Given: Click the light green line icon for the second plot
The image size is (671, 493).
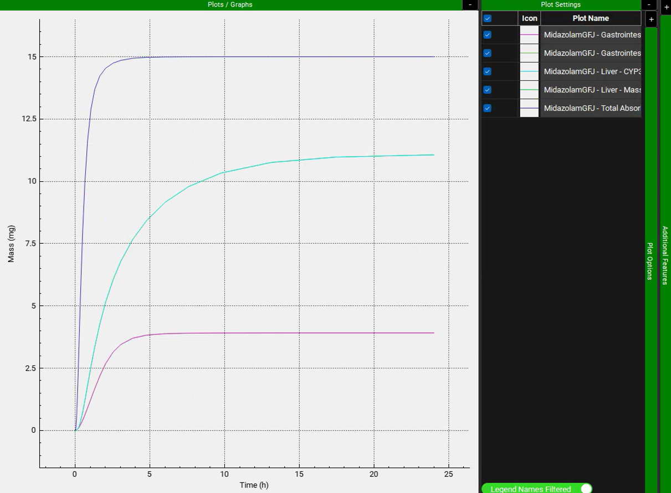Looking at the screenshot, I should (x=529, y=53).
